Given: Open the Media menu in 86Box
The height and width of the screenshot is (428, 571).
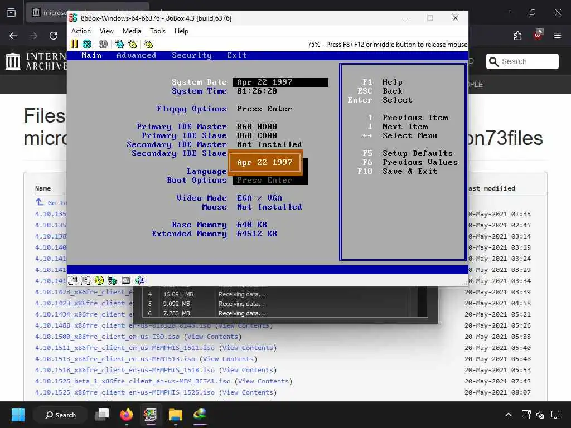Looking at the screenshot, I should pyautogui.click(x=132, y=31).
